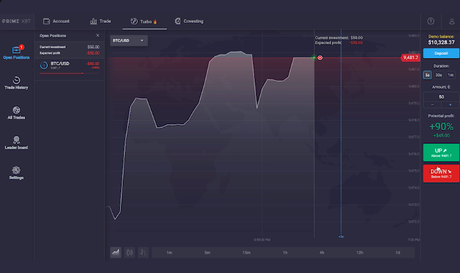Set chart timeframe to 15m
Image resolution: width=460 pixels, height=273 pixels.
(247, 253)
